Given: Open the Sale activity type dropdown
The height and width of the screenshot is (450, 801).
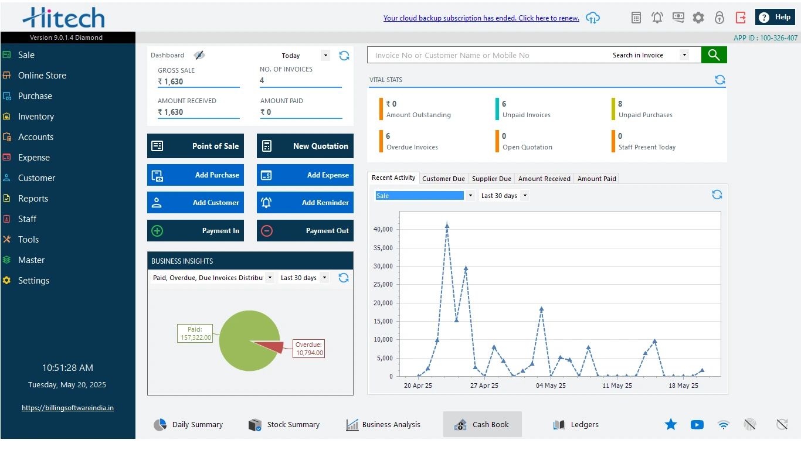Looking at the screenshot, I should click(x=470, y=196).
